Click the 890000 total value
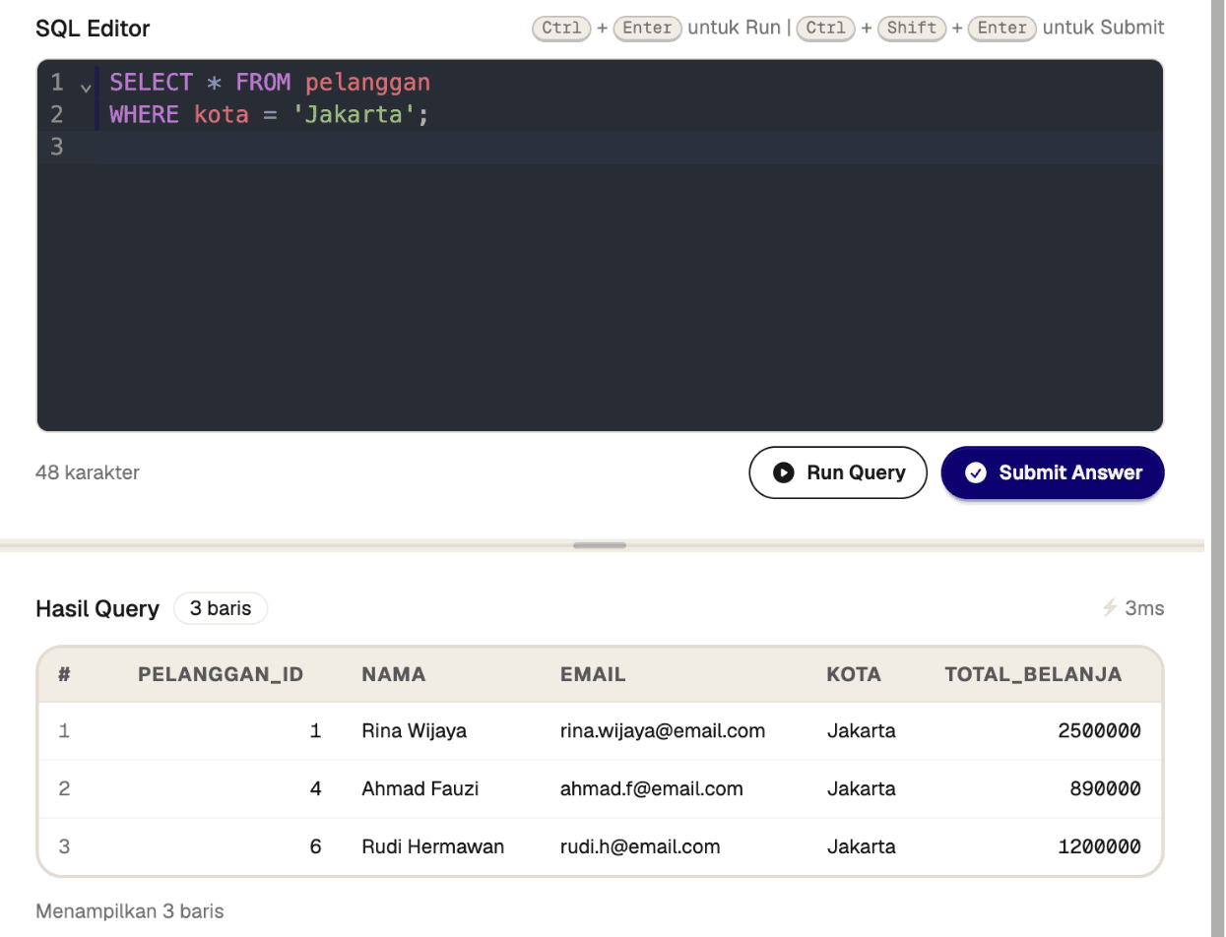The width and height of the screenshot is (1226, 937). 1105,788
